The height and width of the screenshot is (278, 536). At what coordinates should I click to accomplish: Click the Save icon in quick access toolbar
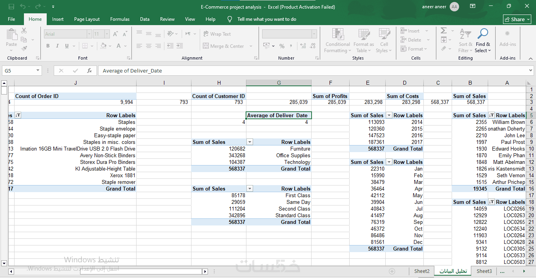tap(11, 7)
